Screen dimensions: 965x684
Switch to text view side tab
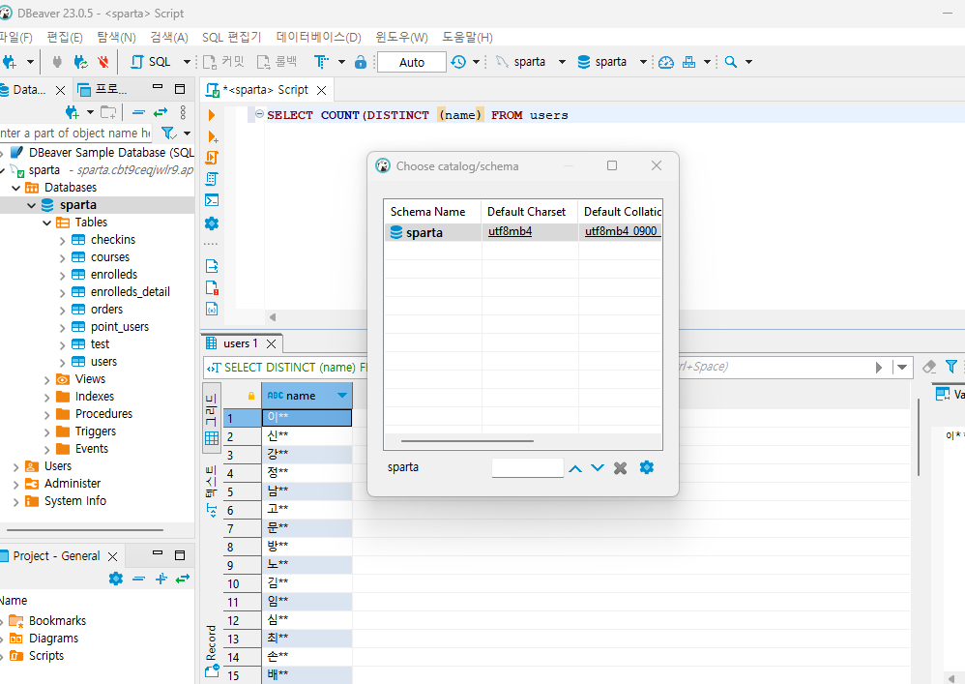coord(211,491)
